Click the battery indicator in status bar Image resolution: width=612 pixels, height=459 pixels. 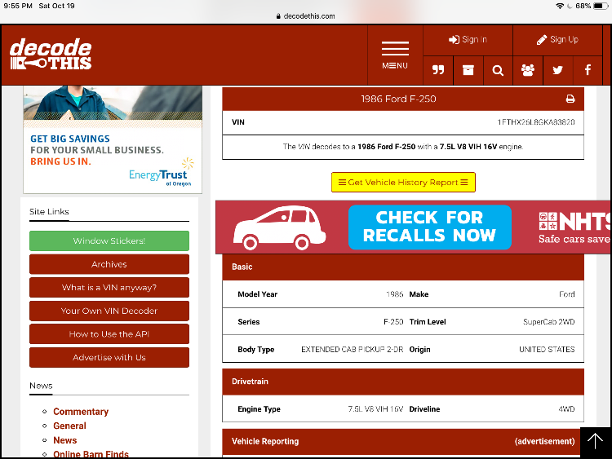601,6
